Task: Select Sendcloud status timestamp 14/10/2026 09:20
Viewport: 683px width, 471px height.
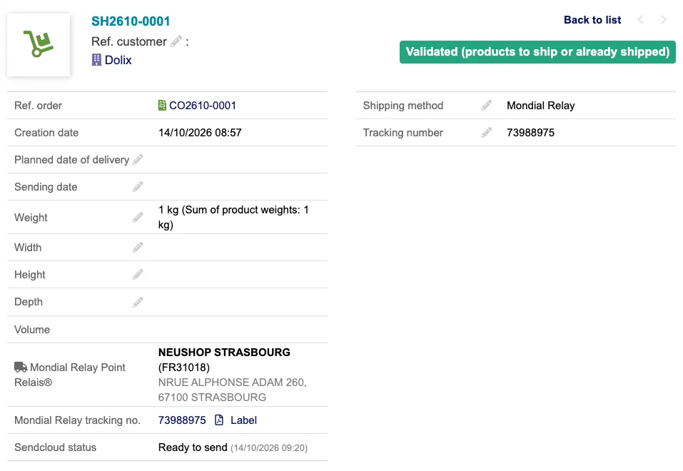Action: [x=269, y=448]
